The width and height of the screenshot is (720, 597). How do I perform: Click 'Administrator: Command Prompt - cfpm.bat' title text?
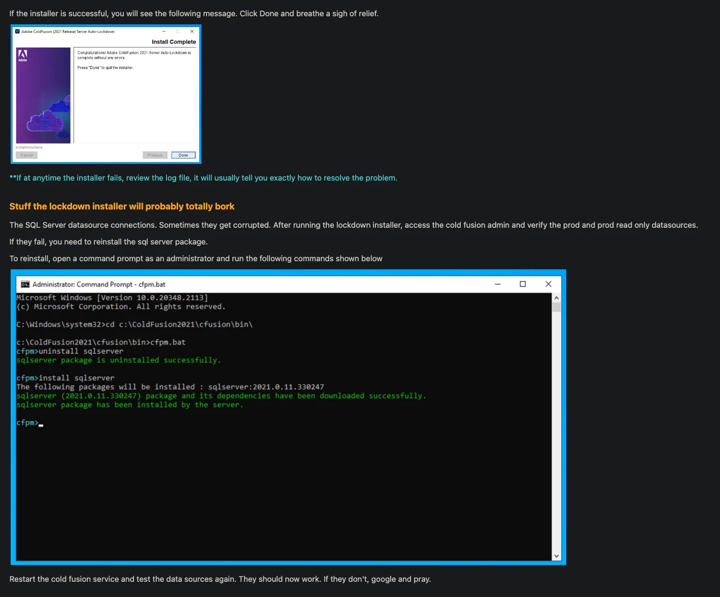(99, 285)
